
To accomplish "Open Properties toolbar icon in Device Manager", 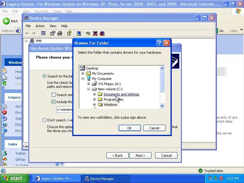I will click(x=52, y=33).
